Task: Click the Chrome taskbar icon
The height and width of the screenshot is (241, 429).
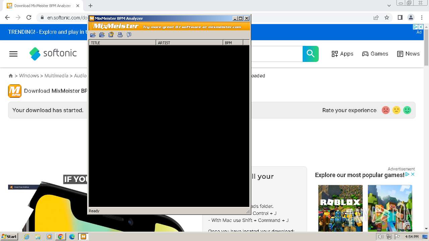Action: (61, 237)
